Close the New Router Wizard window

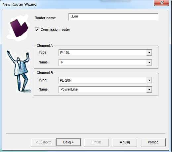(x=161, y=3)
